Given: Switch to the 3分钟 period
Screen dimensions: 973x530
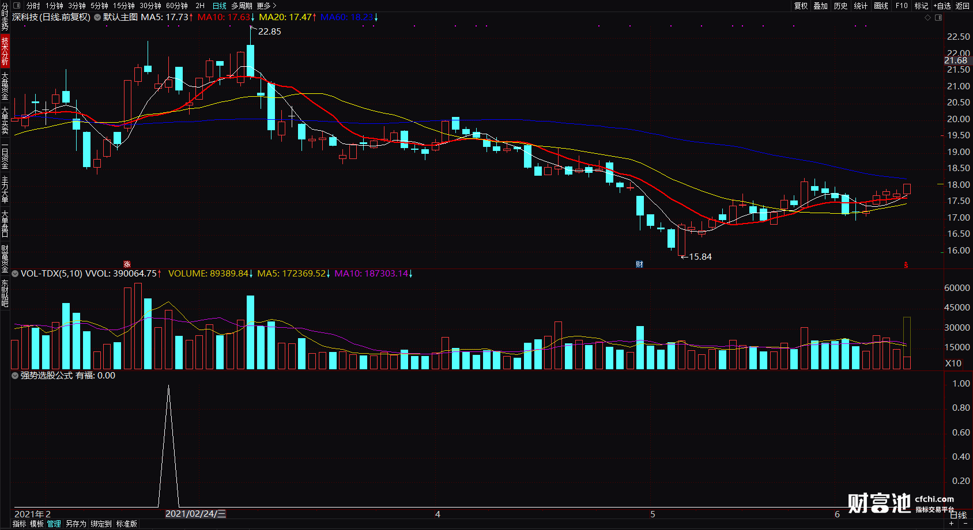Looking at the screenshot, I should coord(77,6).
